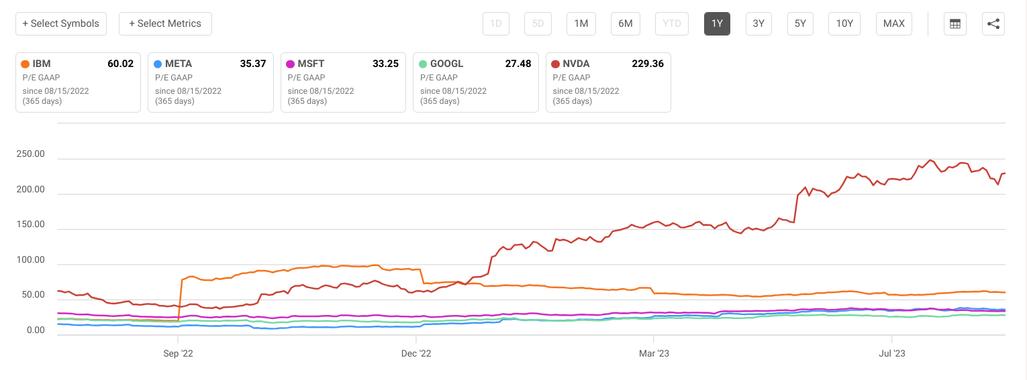
Task: Click the green GOOGL color dot
Action: click(423, 64)
